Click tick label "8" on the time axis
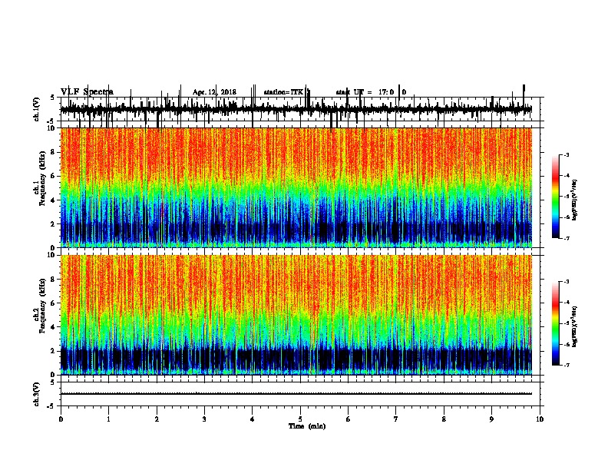The image size is (608, 470). [x=444, y=419]
